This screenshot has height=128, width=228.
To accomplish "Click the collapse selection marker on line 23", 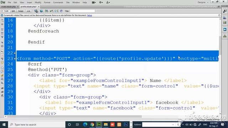I will pyautogui.click(x=15, y=59).
